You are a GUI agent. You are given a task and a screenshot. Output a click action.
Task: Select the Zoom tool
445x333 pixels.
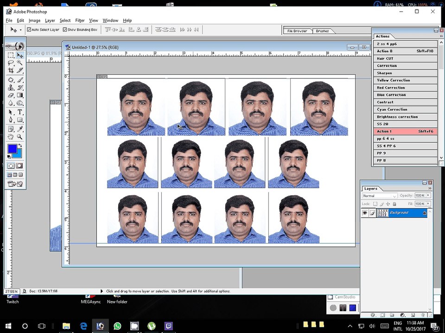pos(19,137)
